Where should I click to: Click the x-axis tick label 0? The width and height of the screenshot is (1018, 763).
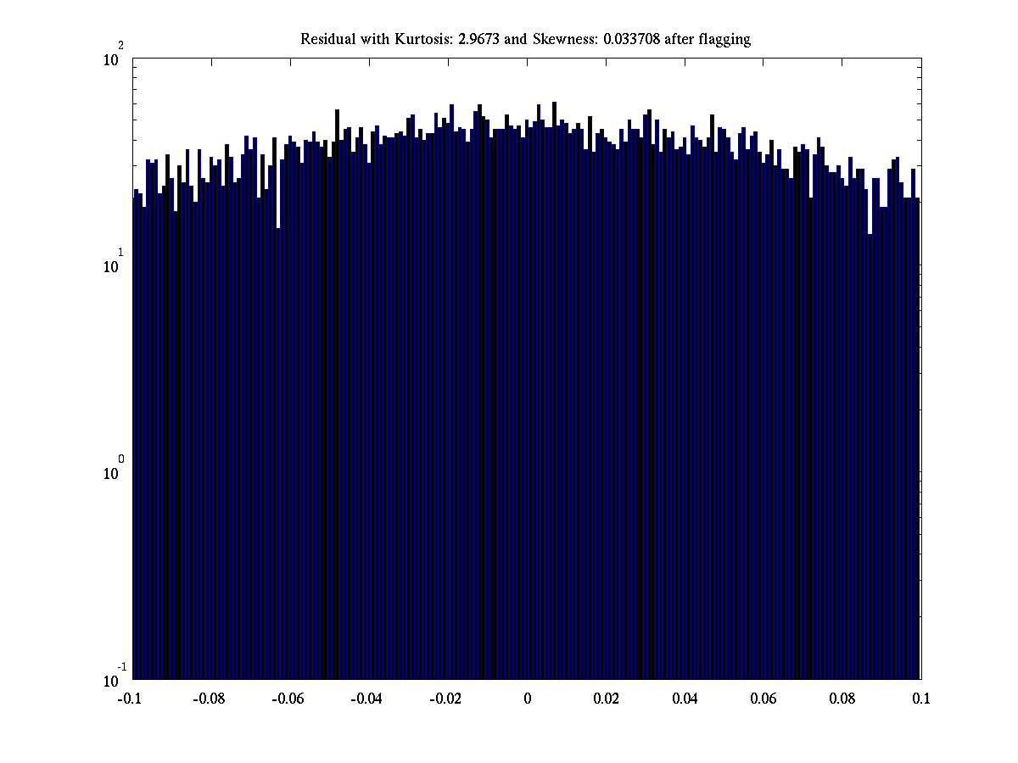point(527,699)
